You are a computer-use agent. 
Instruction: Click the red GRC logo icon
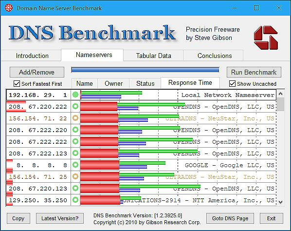266,38
